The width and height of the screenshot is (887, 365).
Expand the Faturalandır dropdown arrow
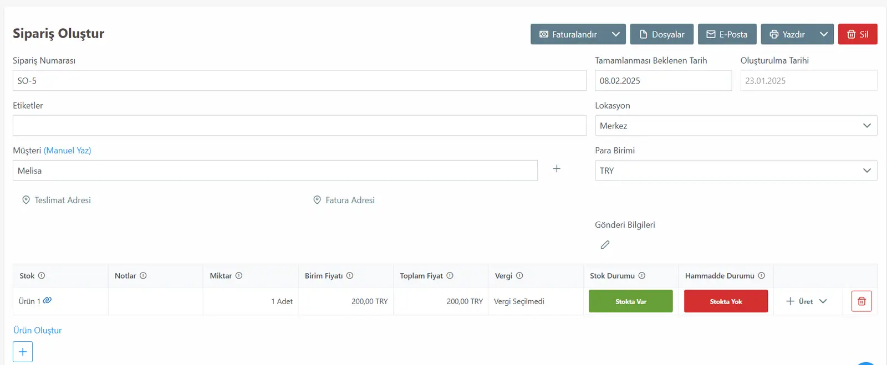(x=616, y=34)
